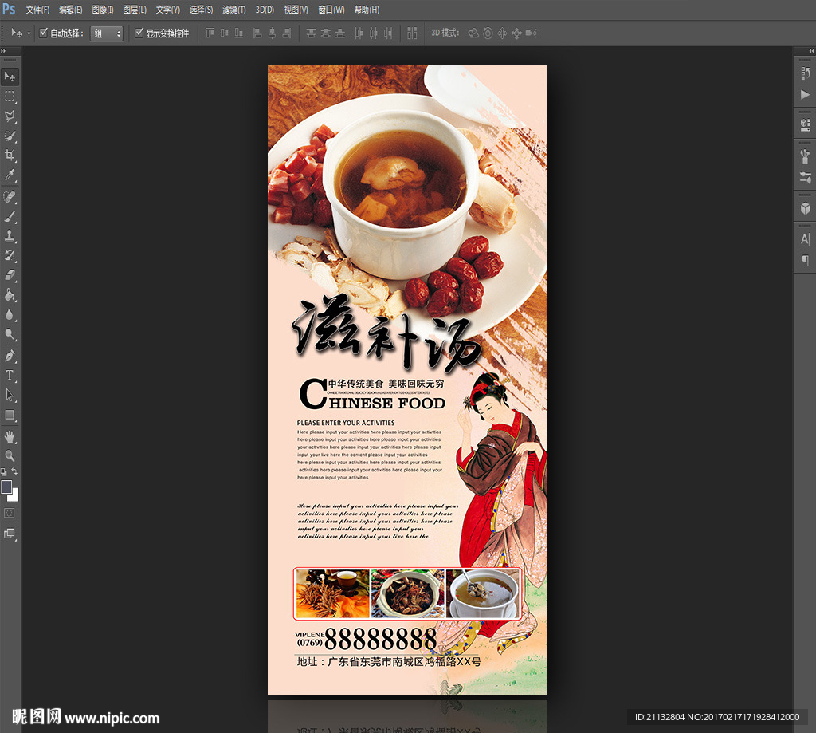Open the 编辑(E) menu
Viewport: 816px width, 733px height.
click(71, 10)
